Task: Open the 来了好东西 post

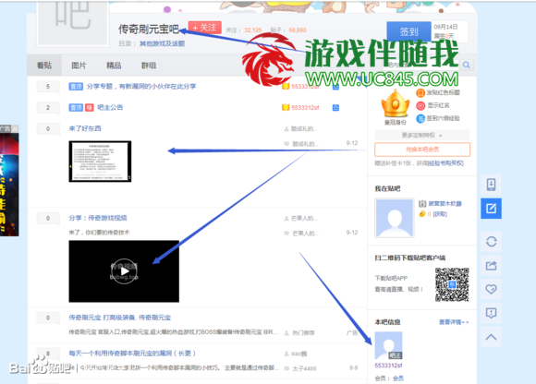Action: pyautogui.click(x=85, y=128)
